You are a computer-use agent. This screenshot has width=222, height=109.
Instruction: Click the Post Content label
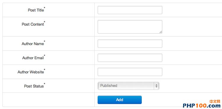(33, 24)
